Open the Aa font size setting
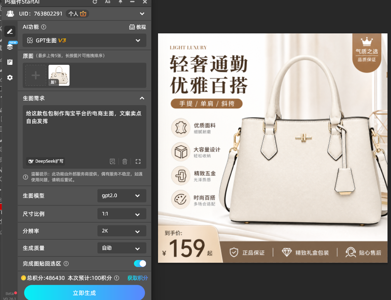Image resolution: width=391 pixels, height=300 pixels. coord(108,2)
